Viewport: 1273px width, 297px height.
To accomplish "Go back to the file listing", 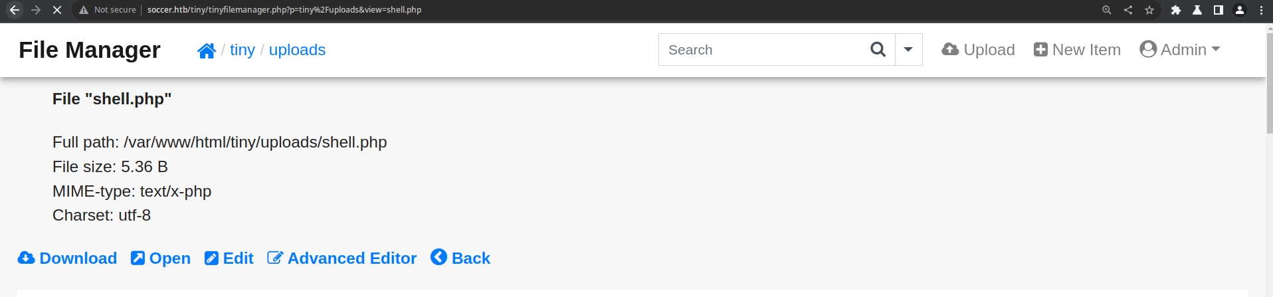I will pyautogui.click(x=460, y=258).
